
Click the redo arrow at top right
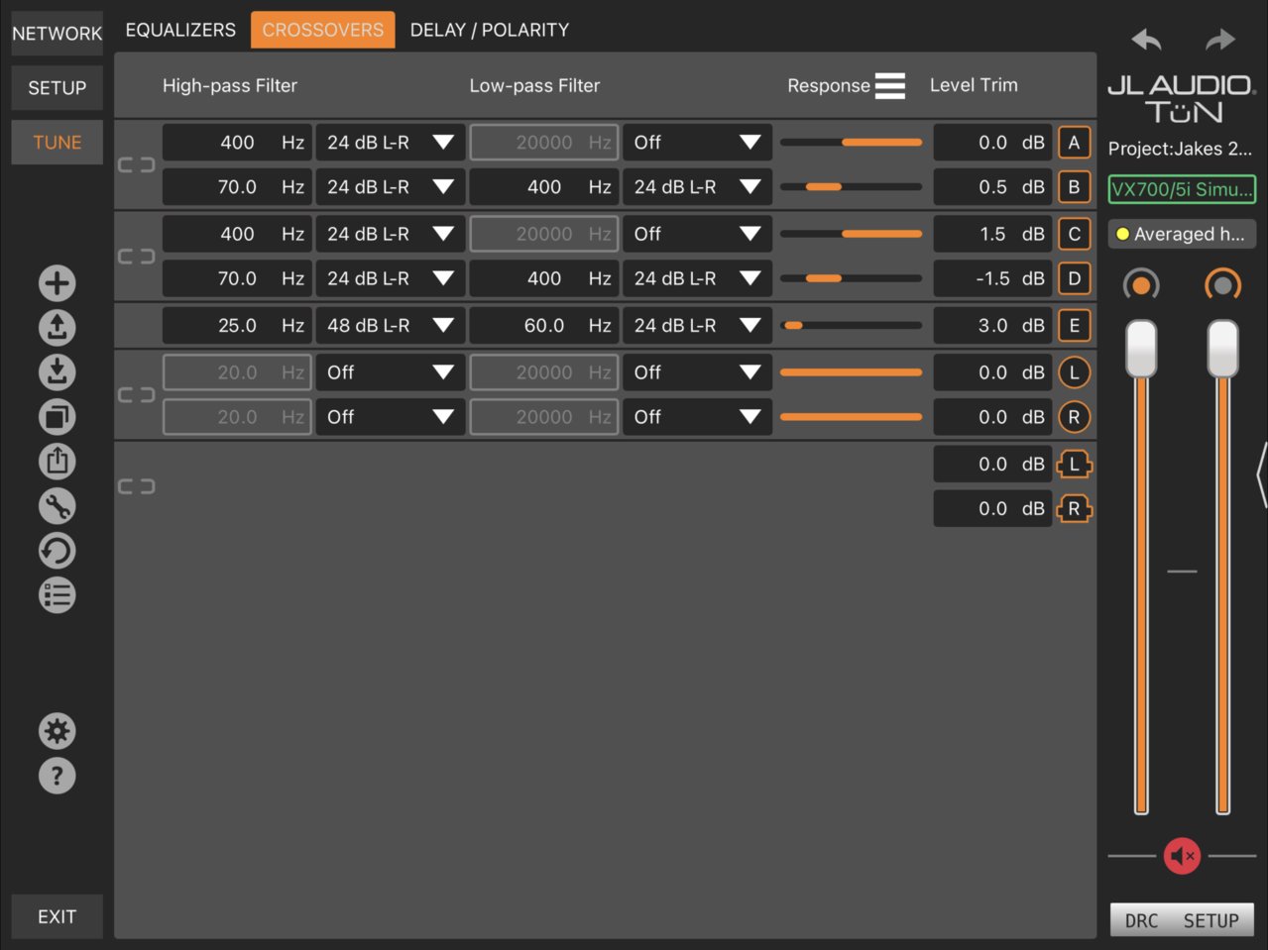click(x=1220, y=40)
